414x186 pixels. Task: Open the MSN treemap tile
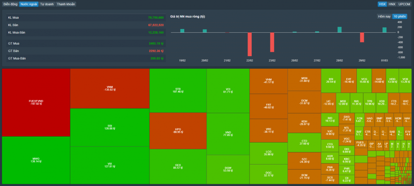click(304, 80)
